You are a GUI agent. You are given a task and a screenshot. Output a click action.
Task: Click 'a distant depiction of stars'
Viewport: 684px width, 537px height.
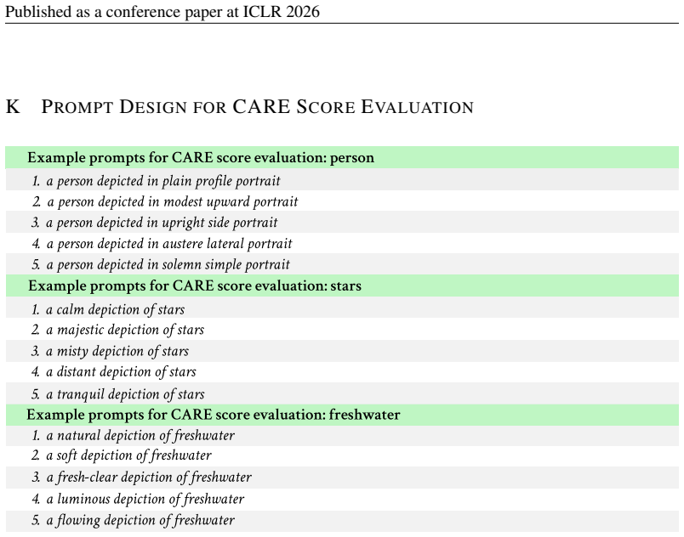pos(121,372)
